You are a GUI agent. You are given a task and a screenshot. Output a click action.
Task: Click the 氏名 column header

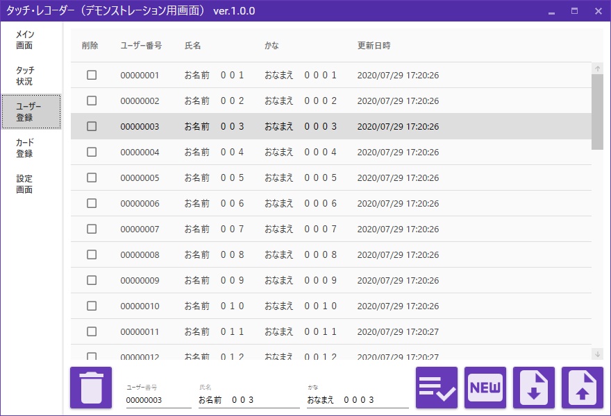coord(192,46)
